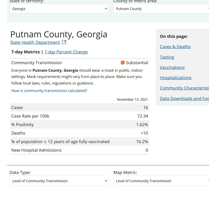Image resolution: width=209 pixels, height=199 pixels.
Task: Click the Cases row label
Action: [17, 108]
